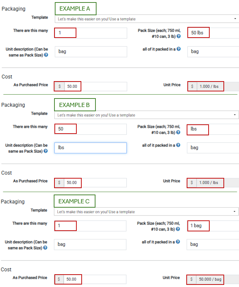
Task: Click help icon next to Example B 'all of it packed in a'
Action: point(179,145)
